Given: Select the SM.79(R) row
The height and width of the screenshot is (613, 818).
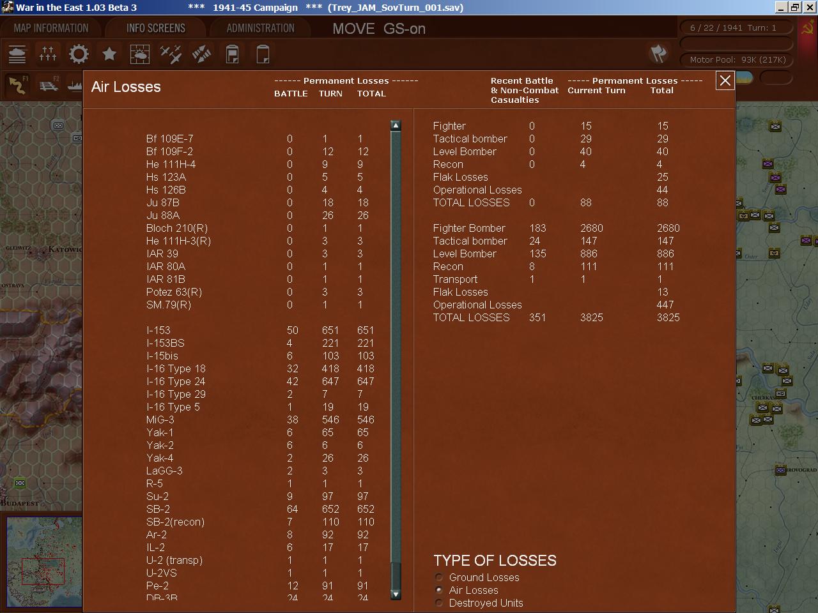Looking at the screenshot, I should click(x=257, y=305).
